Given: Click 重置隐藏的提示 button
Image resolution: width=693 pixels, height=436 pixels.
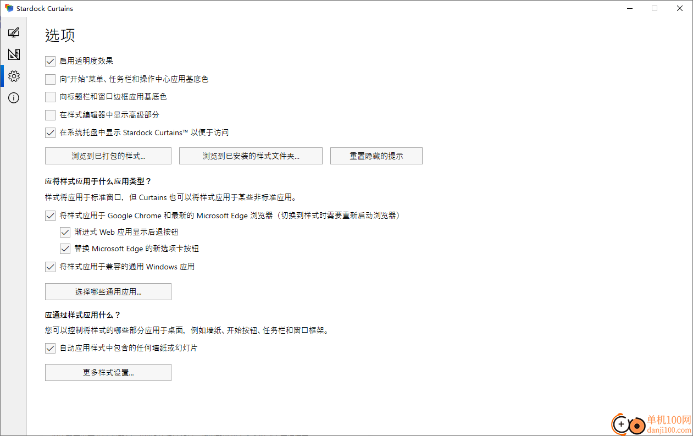Looking at the screenshot, I should click(x=376, y=156).
